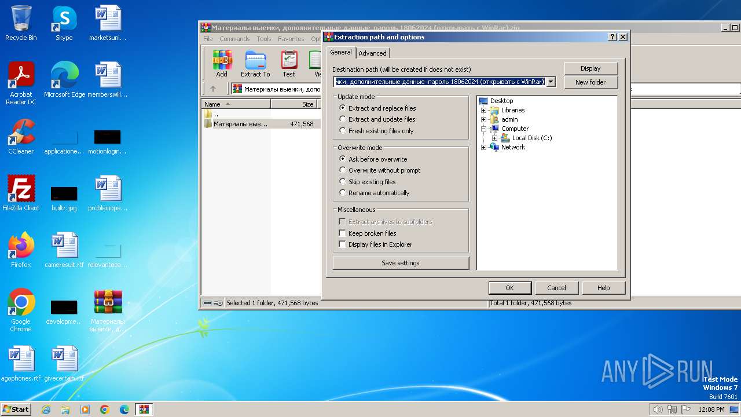Viewport: 741px width, 417px height.
Task: Select the agophones.rtf file icon
Action: [x=21, y=364]
